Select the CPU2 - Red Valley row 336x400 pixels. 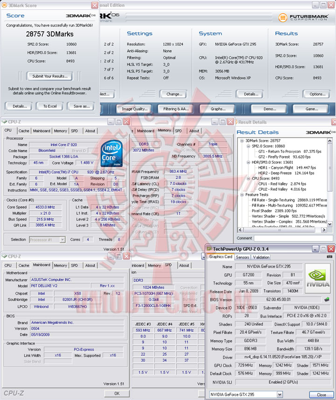pyautogui.click(x=282, y=189)
